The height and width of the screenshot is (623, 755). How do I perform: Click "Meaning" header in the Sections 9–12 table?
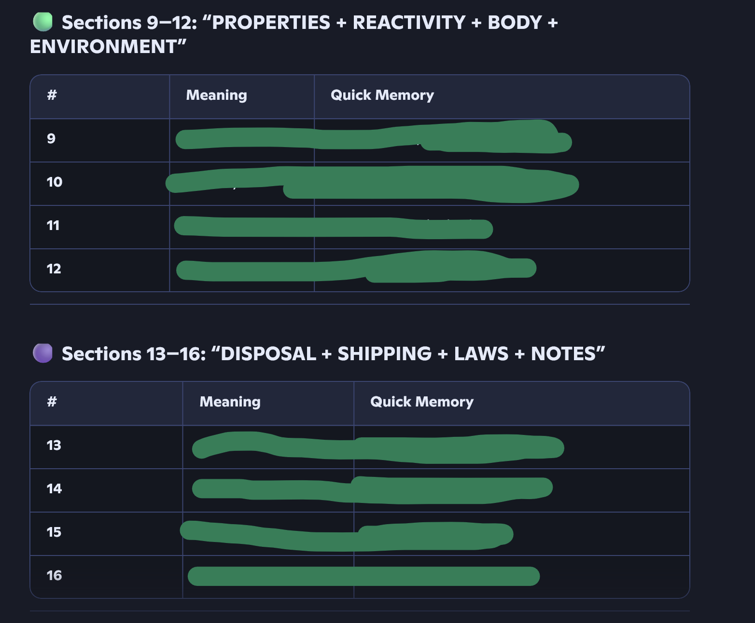pos(216,95)
